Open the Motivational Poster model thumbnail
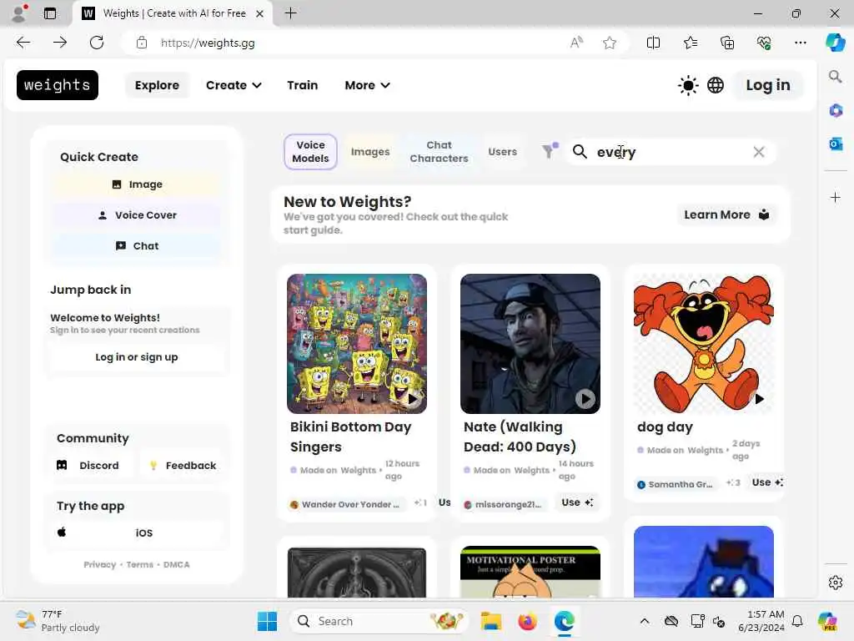854x641 pixels. [x=530, y=571]
